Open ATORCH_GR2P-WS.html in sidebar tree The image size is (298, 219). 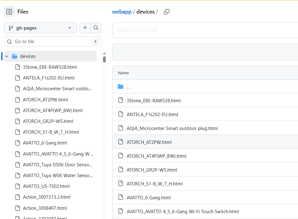pos(48,121)
